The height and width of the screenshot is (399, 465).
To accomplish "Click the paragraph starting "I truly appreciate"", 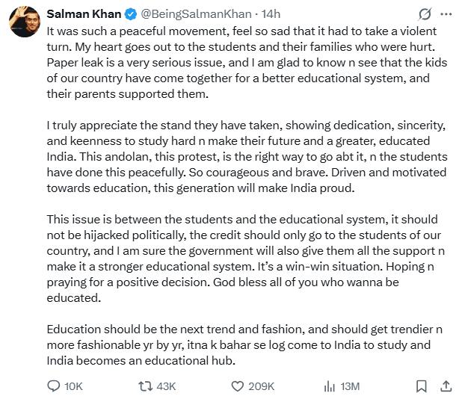I will [247, 156].
